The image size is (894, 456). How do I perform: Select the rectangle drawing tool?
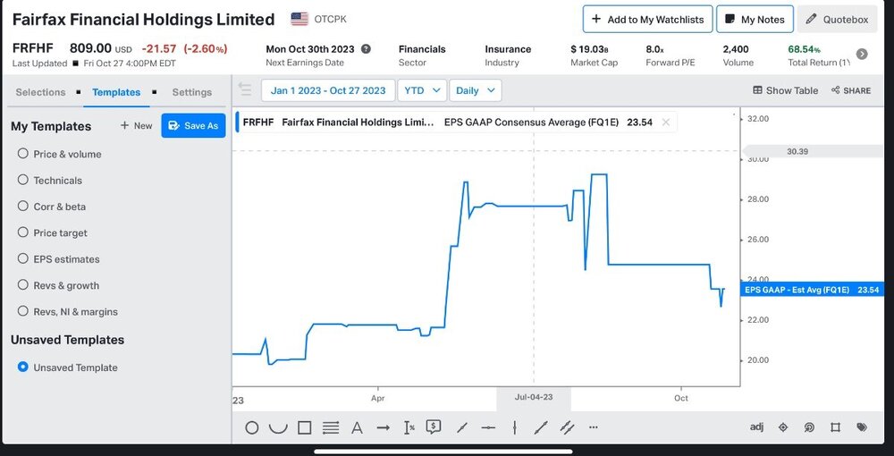coord(305,427)
